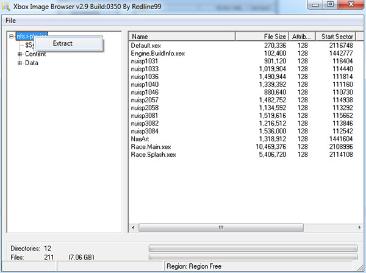
Task: Select the nuisp2058 file
Action: (x=145, y=108)
